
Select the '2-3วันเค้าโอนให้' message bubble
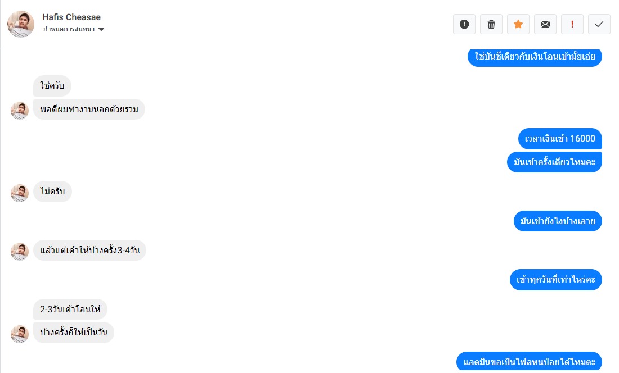point(70,310)
